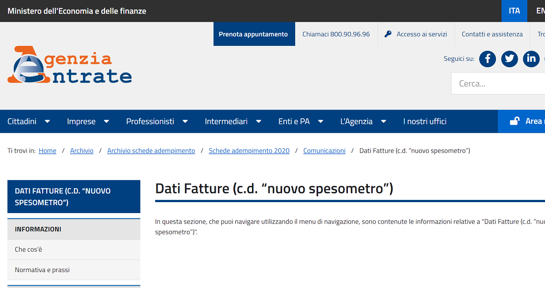Expand the Professionisti menu arrow
This screenshot has height=288, width=545.
(x=185, y=121)
